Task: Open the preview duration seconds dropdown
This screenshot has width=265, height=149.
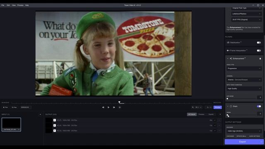Action: [x=209, y=107]
